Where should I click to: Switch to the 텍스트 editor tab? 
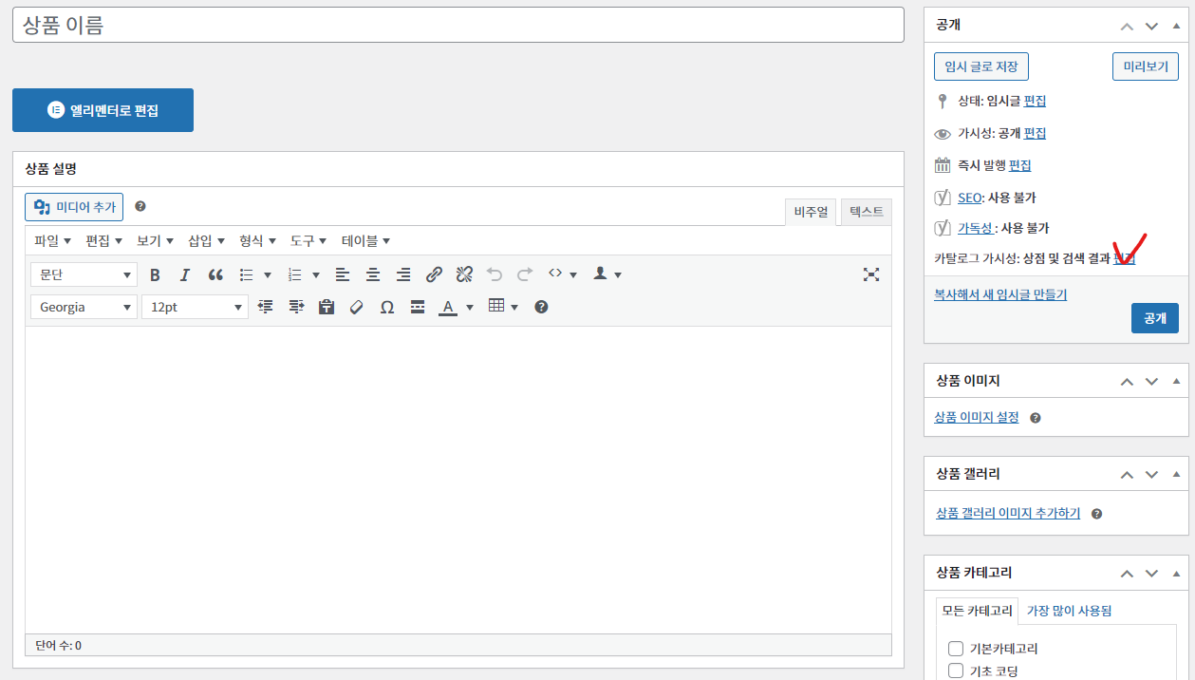click(x=867, y=212)
